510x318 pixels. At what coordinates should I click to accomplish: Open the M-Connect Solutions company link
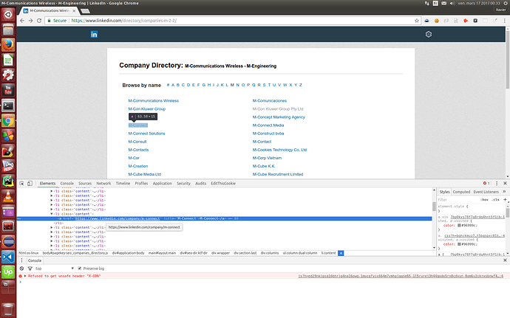pyautogui.click(x=146, y=134)
